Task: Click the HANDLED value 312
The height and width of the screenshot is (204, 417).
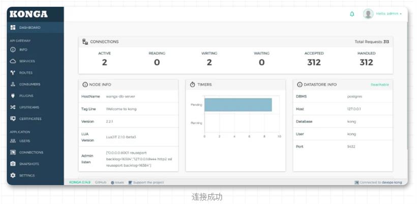Action: coord(367,62)
